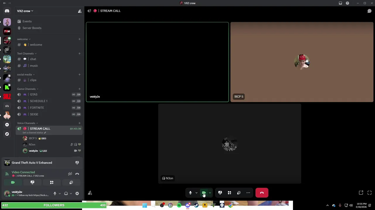The width and height of the screenshot is (375, 210).
Task: Open the Help icon in title bar
Action: tap(347, 3)
